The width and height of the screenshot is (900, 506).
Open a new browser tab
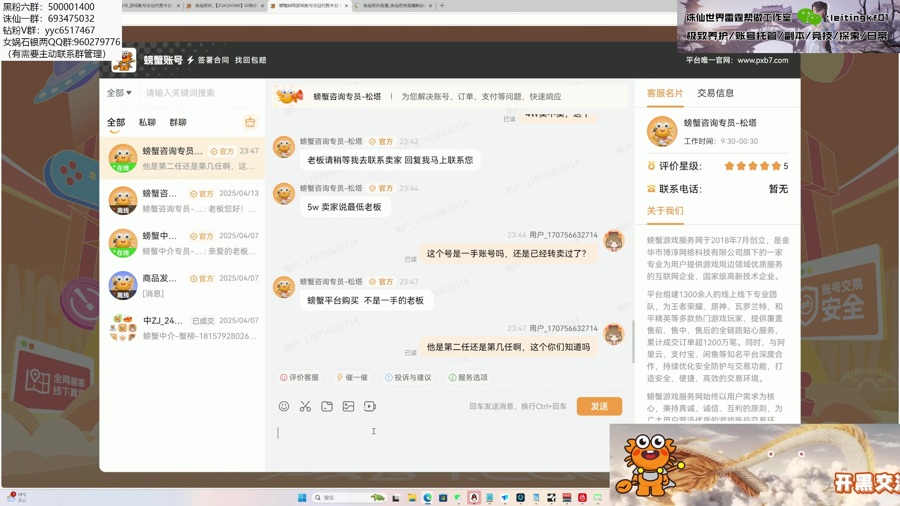coord(442,6)
